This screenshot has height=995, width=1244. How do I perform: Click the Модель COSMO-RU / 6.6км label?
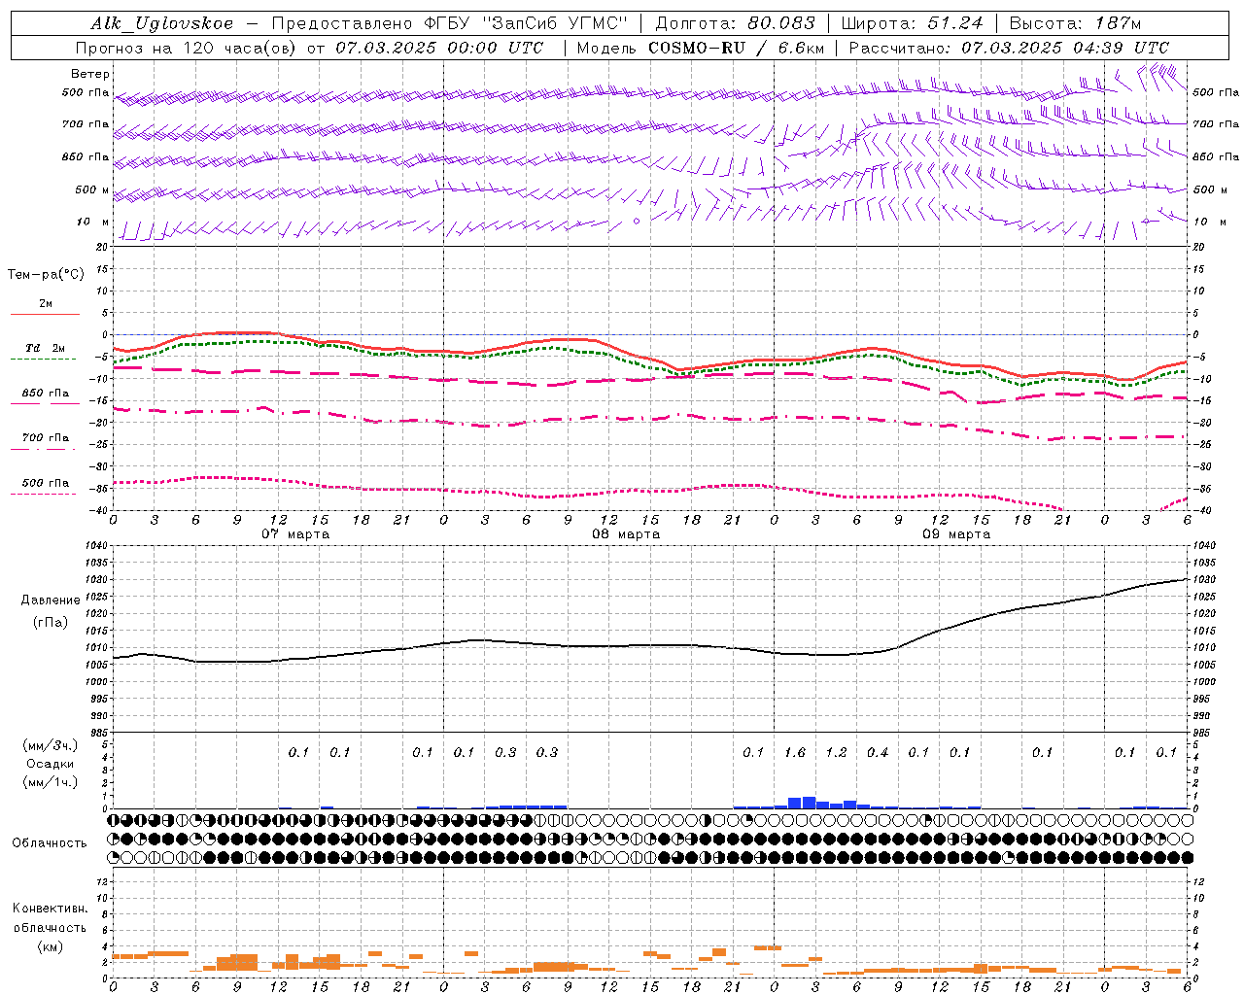click(700, 48)
